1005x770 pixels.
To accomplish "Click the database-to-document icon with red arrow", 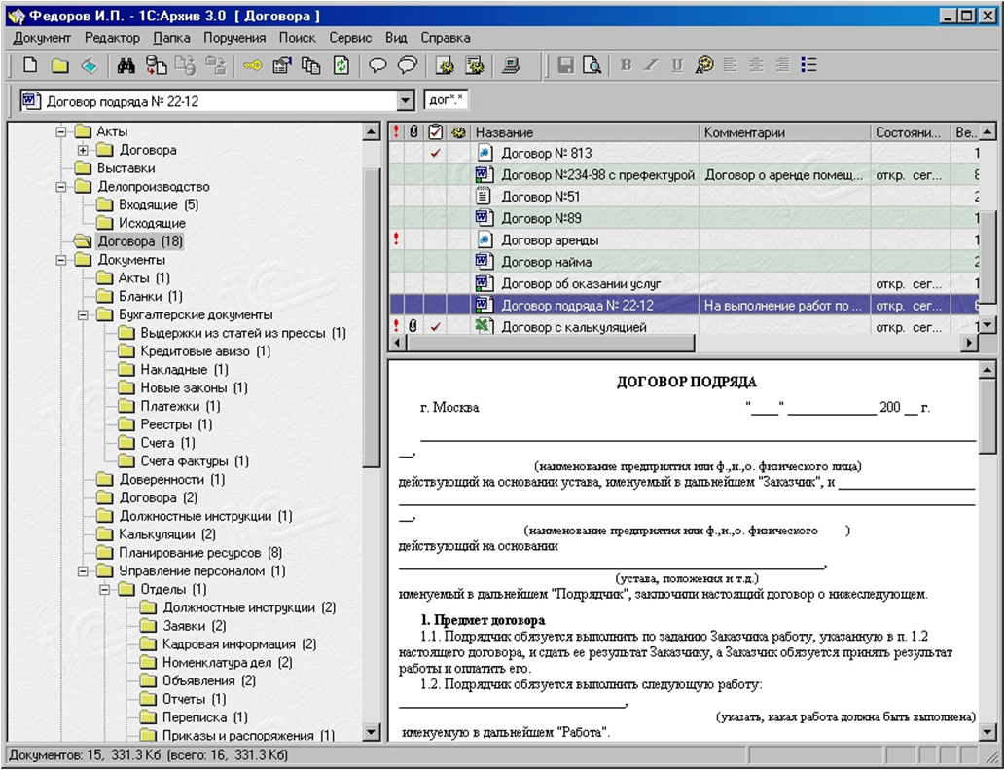I will point(156,65).
